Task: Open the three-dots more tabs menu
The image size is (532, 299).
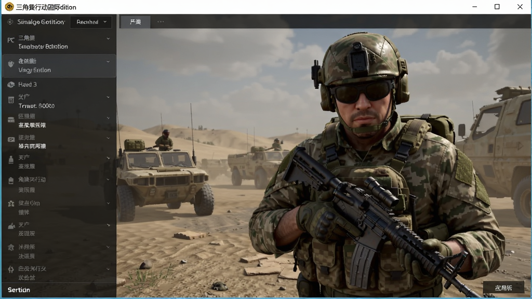Action: tap(161, 22)
